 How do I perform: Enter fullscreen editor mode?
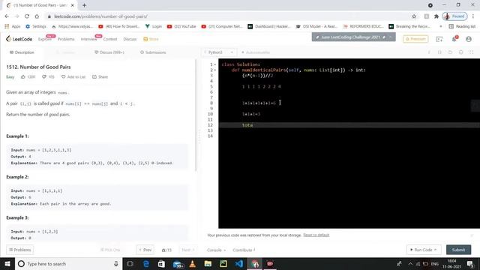[472, 52]
